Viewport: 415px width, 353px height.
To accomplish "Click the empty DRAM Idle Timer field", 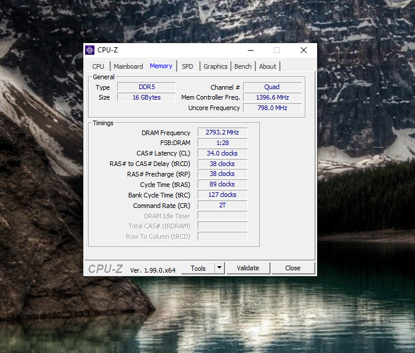I will coord(222,216).
